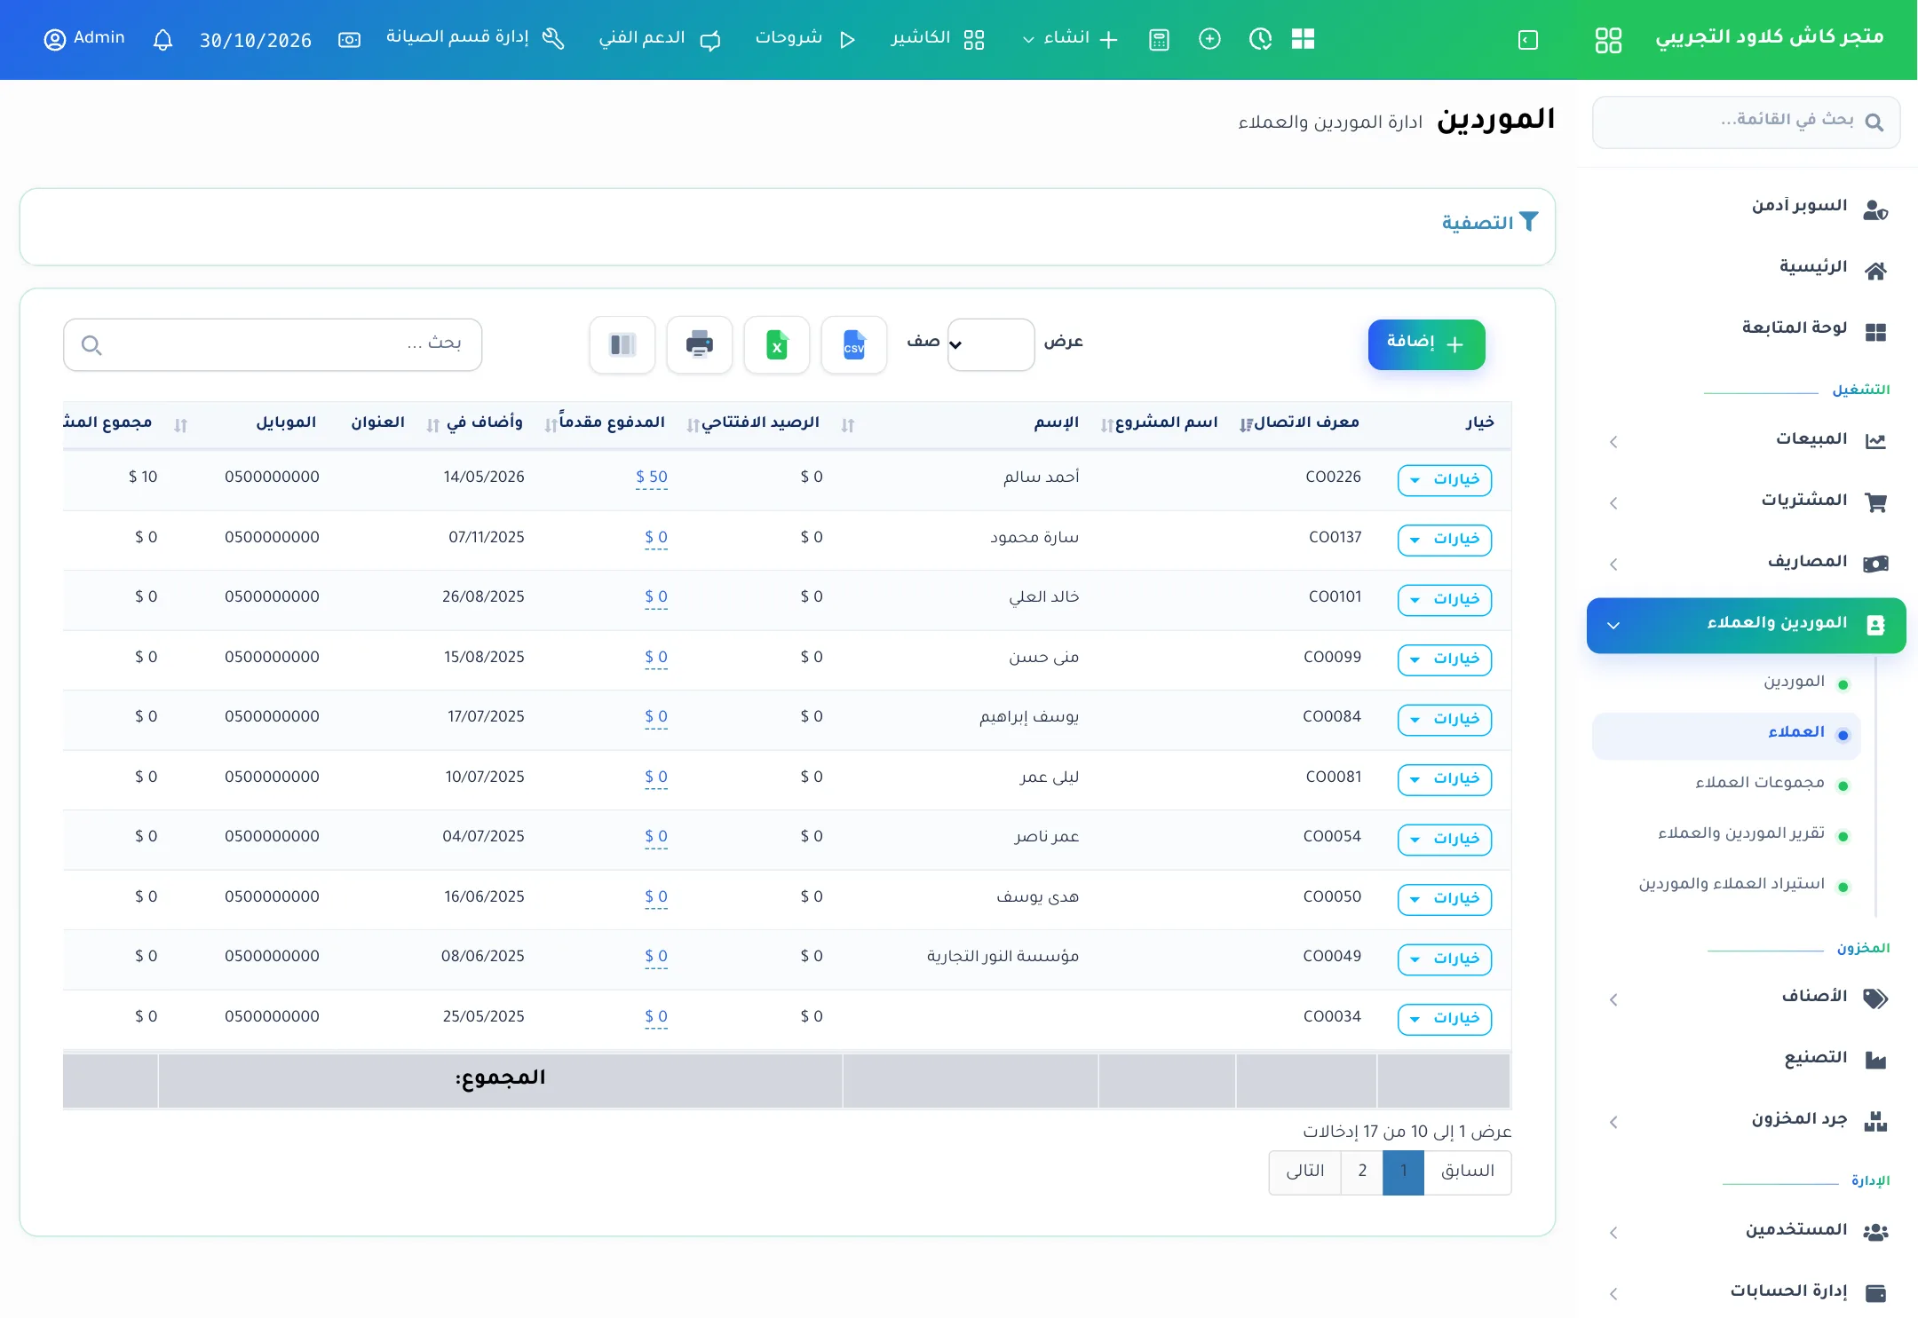Open the rows-per-page dropdown
This screenshot has height=1318, width=1918.
(990, 344)
